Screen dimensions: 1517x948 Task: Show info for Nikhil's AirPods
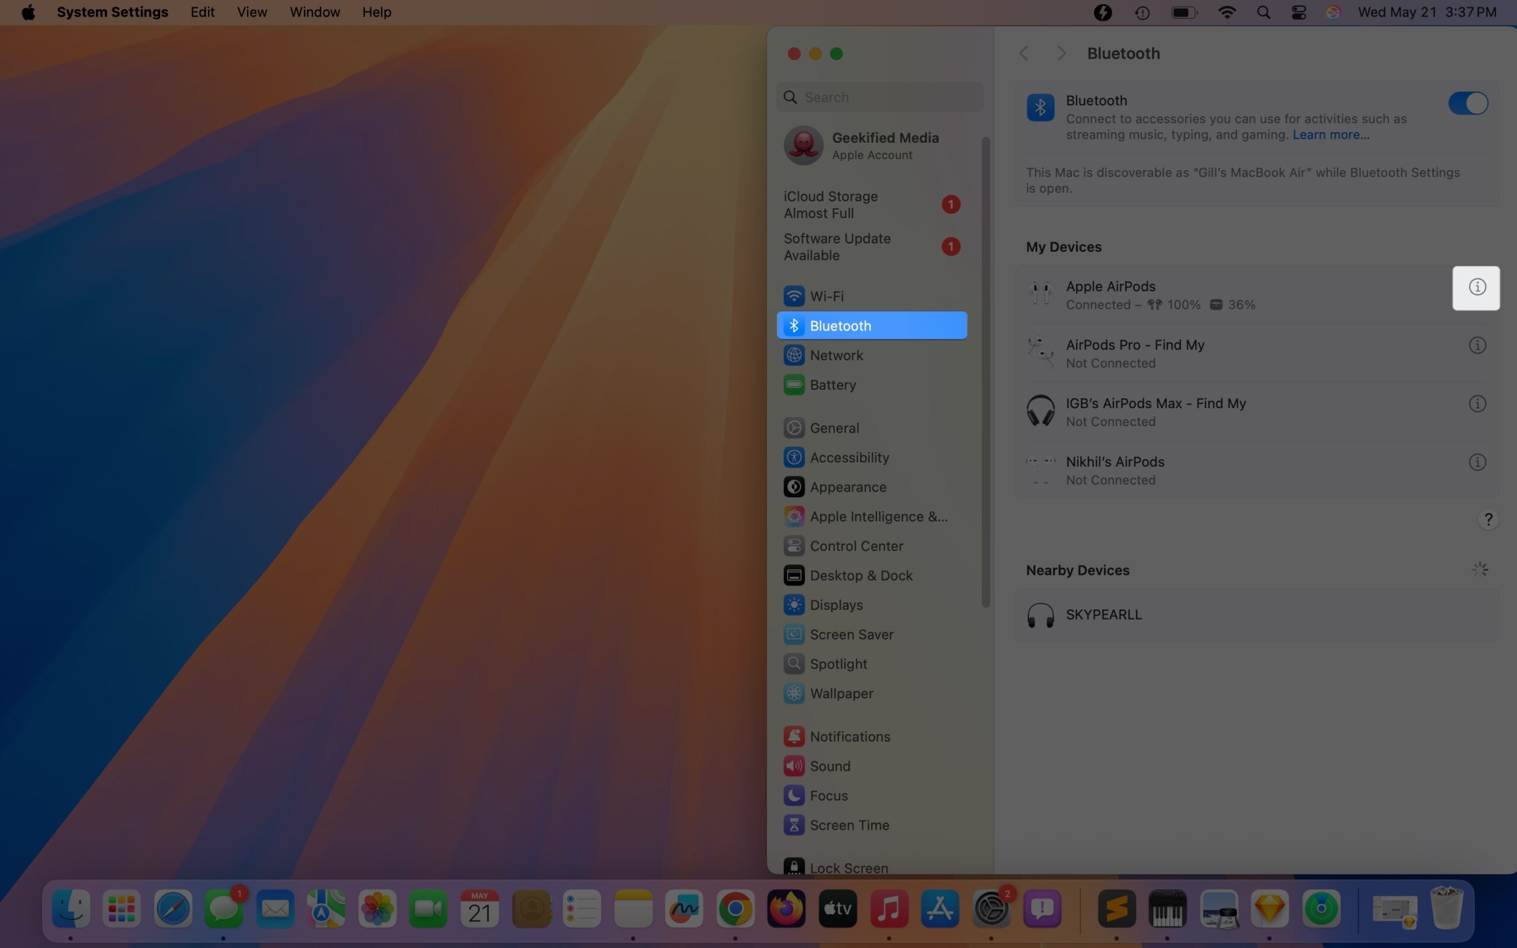click(1477, 462)
